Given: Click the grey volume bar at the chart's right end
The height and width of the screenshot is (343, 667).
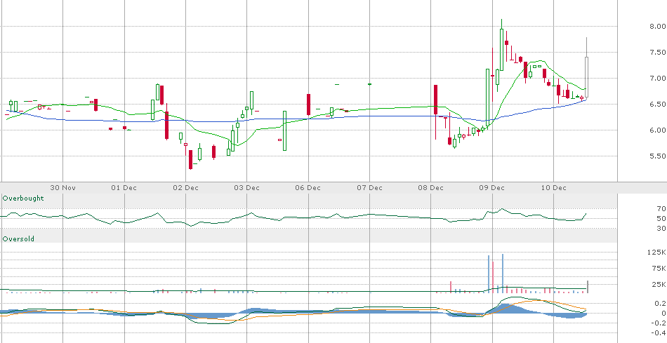Looking at the screenshot, I should tap(588, 287).
